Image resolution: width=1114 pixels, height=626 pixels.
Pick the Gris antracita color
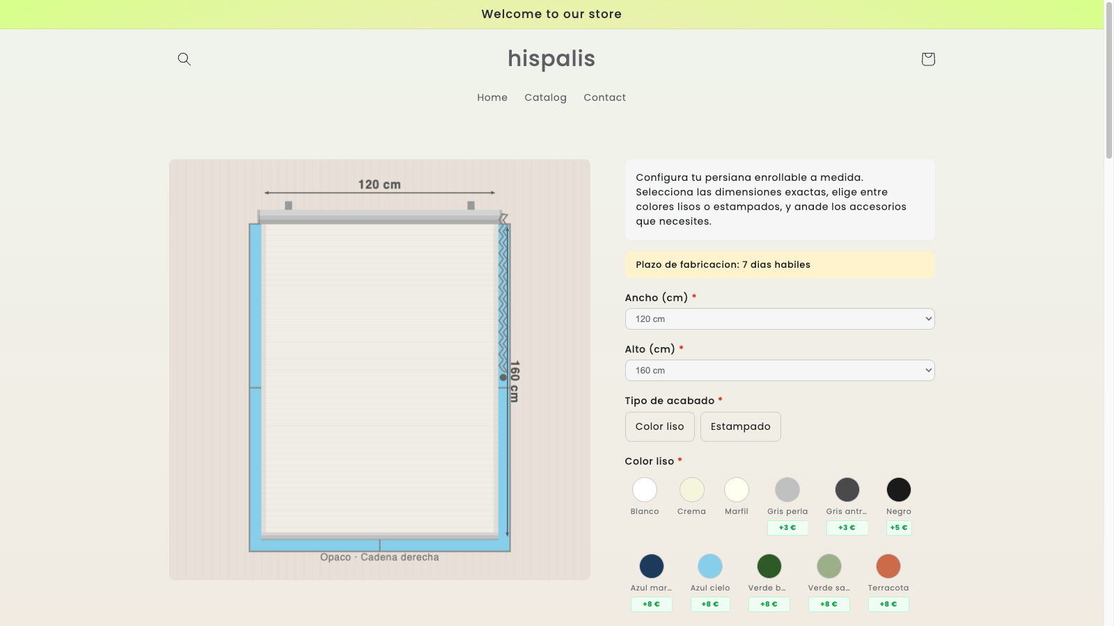click(847, 489)
